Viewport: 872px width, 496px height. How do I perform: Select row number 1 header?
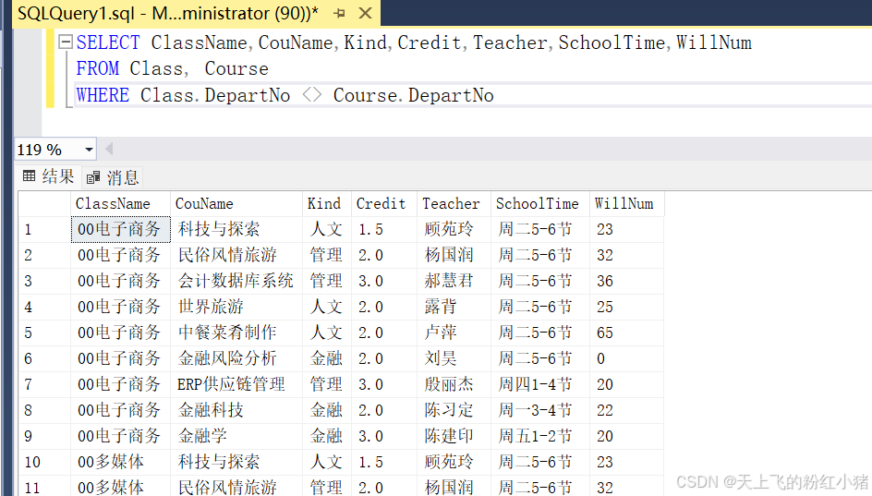click(x=44, y=230)
